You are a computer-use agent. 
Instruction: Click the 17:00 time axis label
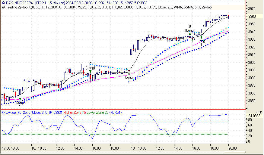(x=5, y=148)
